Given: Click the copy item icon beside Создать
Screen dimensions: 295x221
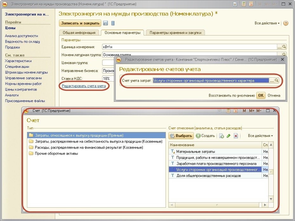Looking at the screenshot, I should click(222, 136).
